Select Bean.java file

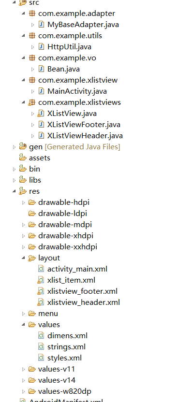pyautogui.click(x=64, y=69)
